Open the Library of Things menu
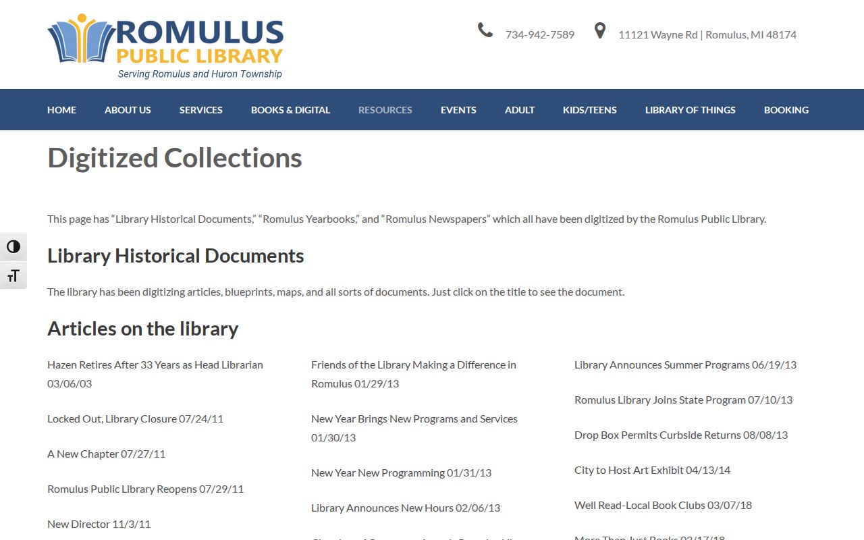This screenshot has height=540, width=864. point(691,110)
